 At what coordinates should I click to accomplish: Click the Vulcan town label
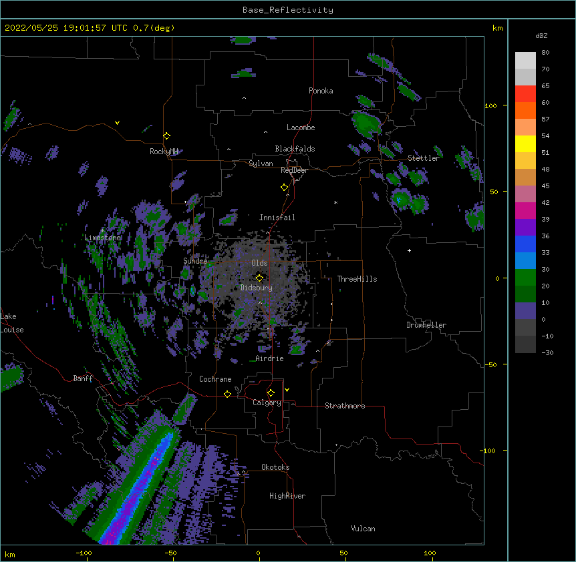363,529
